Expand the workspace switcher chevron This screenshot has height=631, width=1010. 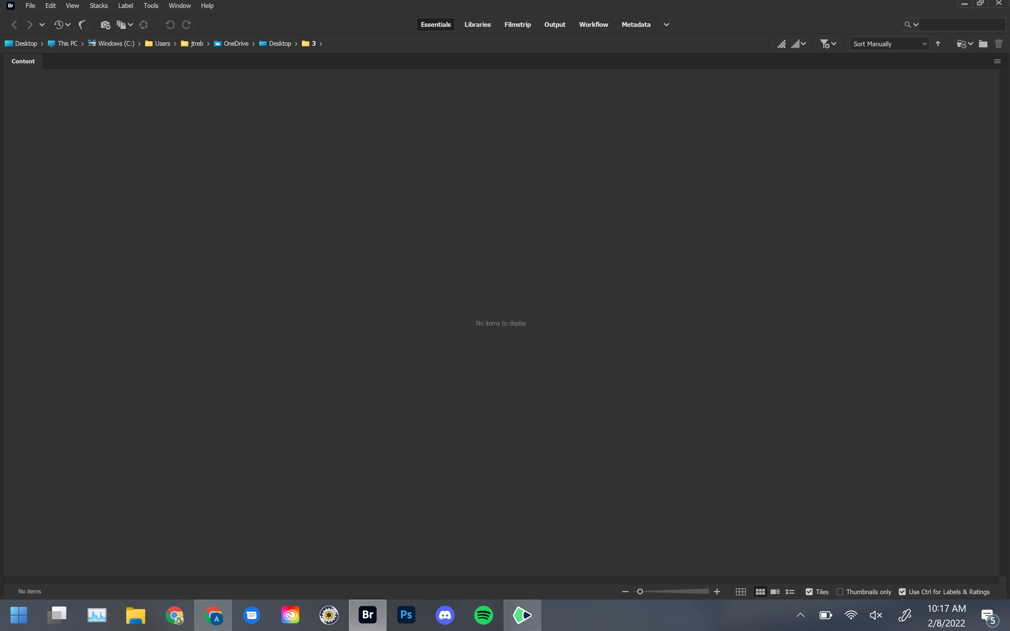pyautogui.click(x=666, y=25)
